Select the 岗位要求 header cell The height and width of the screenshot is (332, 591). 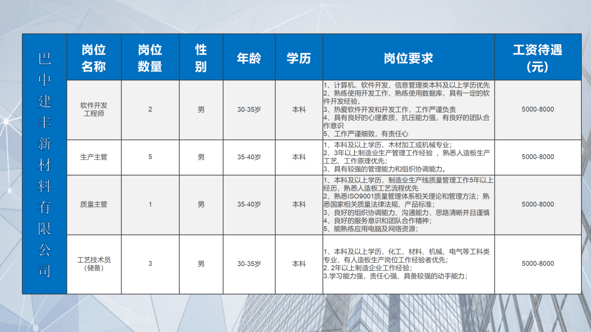pos(409,58)
